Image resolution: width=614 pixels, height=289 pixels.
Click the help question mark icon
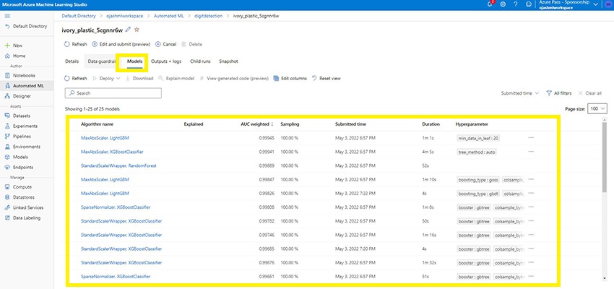[x=515, y=4]
